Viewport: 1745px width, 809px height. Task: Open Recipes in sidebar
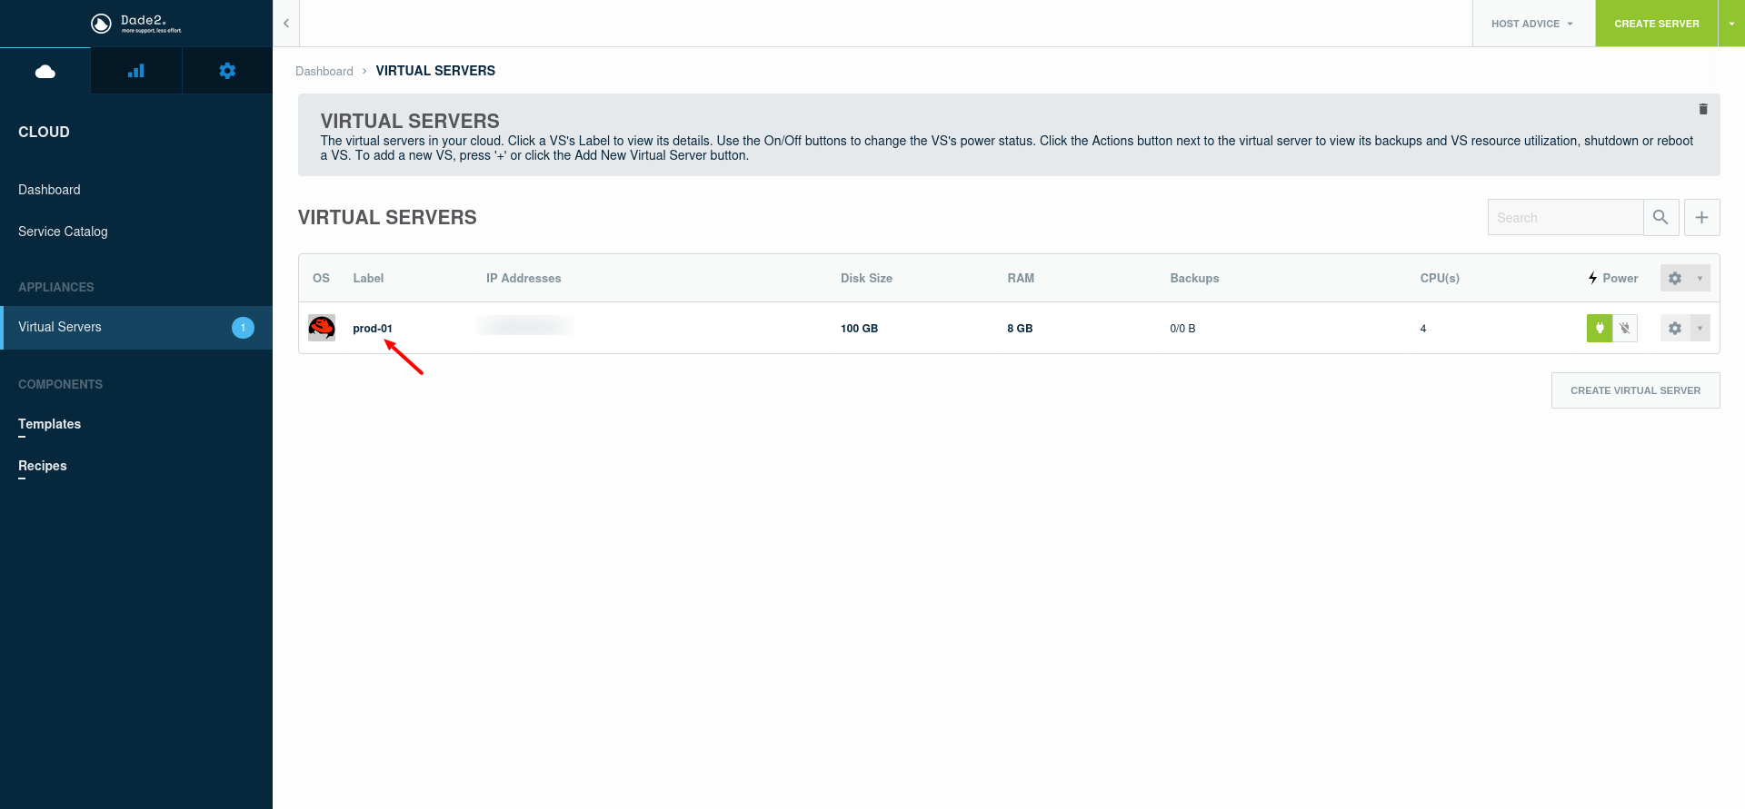point(43,466)
